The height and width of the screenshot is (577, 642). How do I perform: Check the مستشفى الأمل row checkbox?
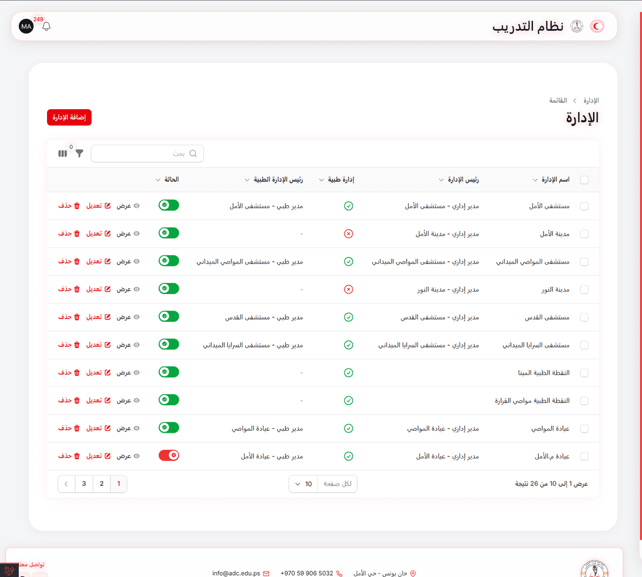pos(584,206)
